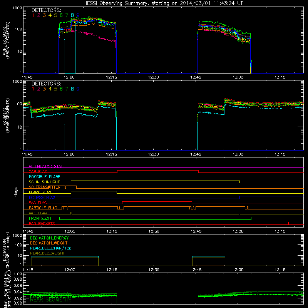The height and width of the screenshot is (308, 308).
Task: Click the MON. counts/s (FRONT SEGMENTS) axis label
Action: point(6,40)
